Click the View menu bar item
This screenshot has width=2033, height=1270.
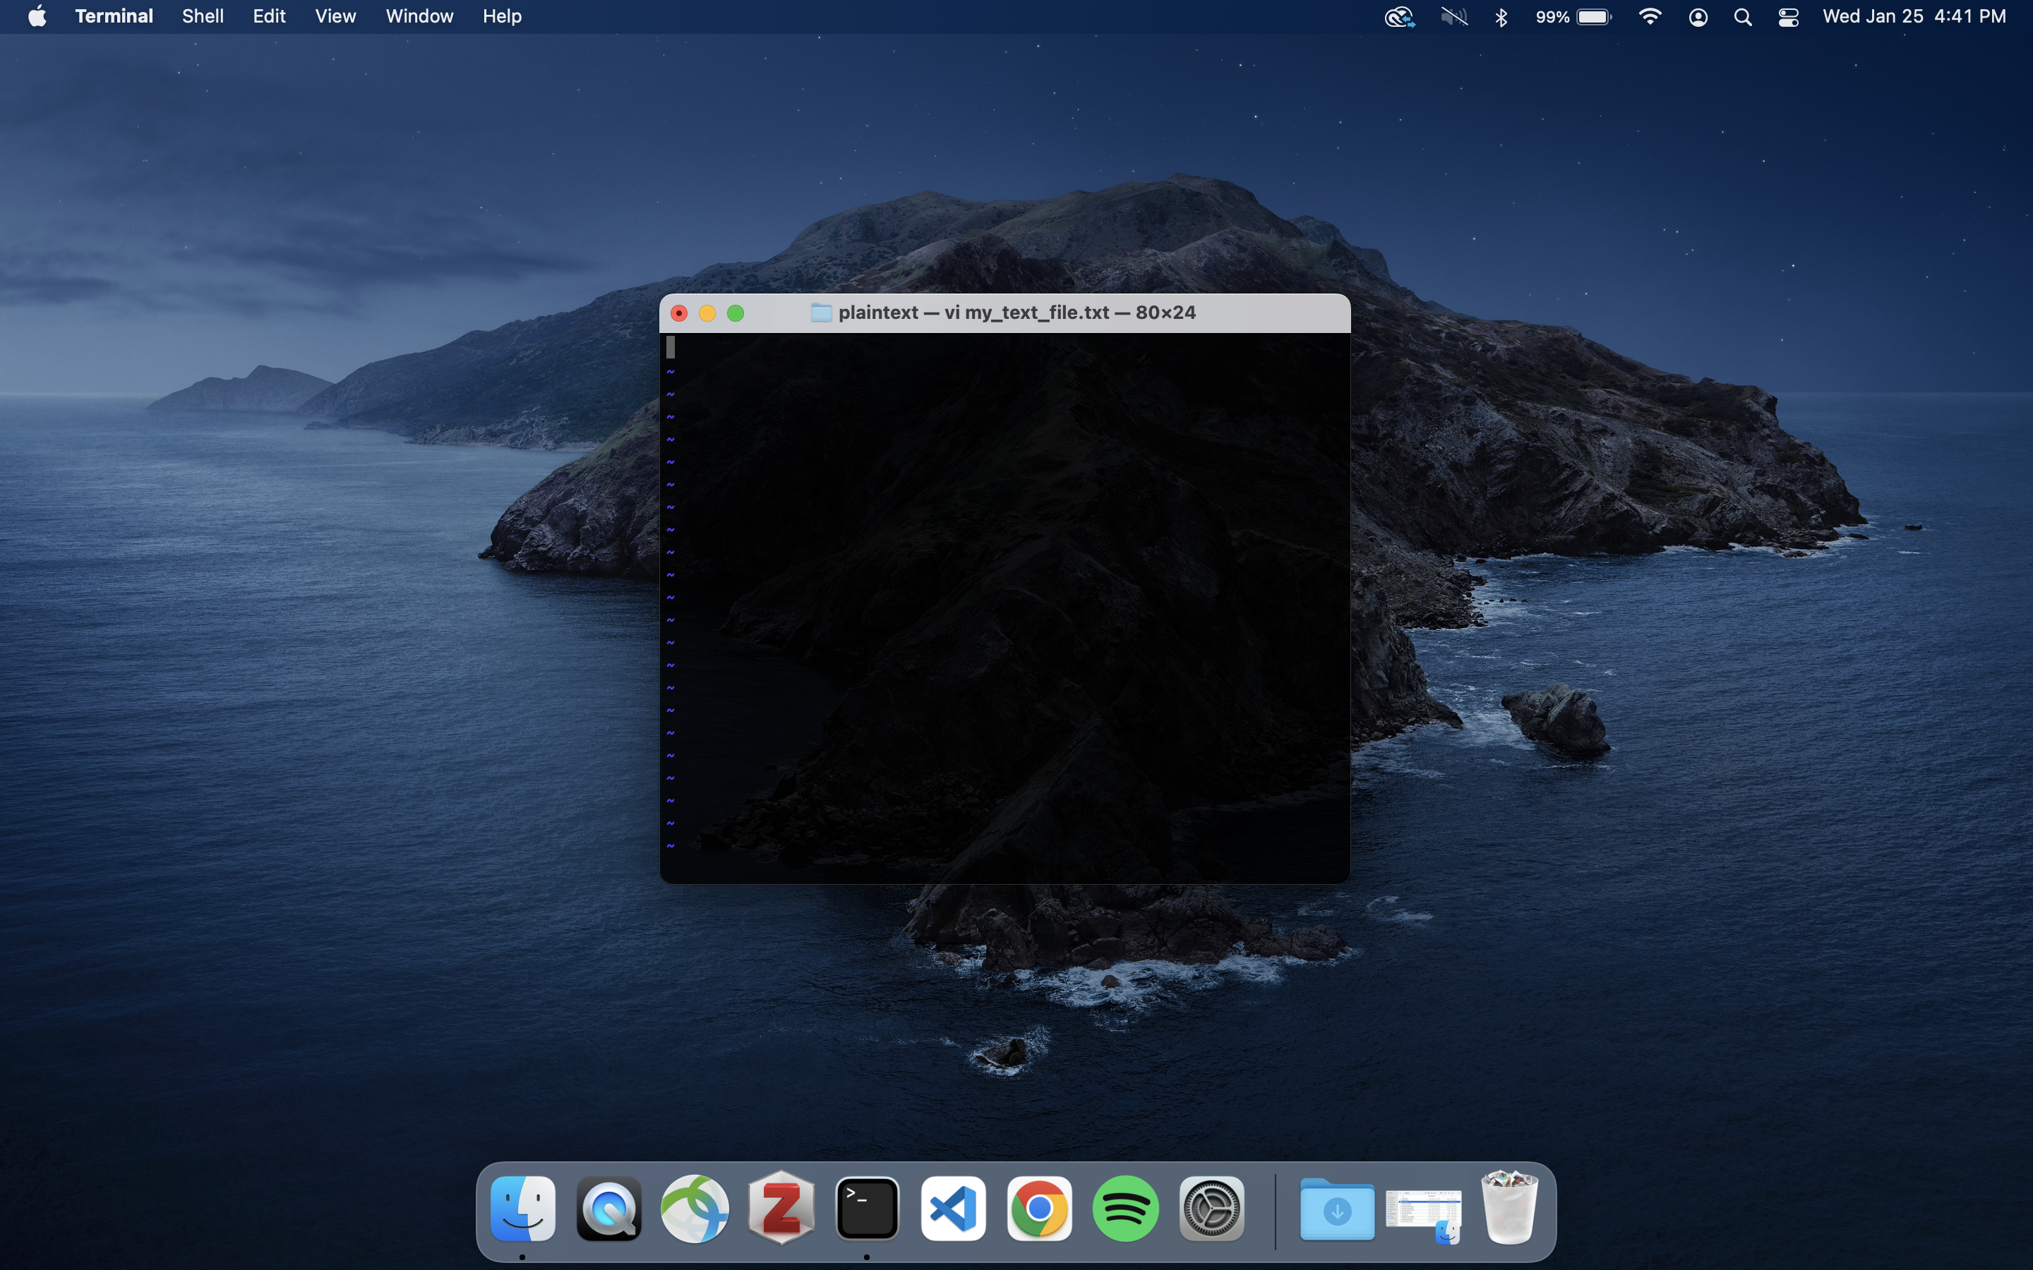click(335, 16)
